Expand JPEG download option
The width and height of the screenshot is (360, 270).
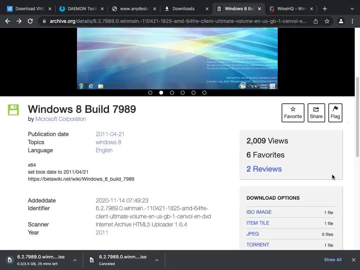(x=252, y=234)
